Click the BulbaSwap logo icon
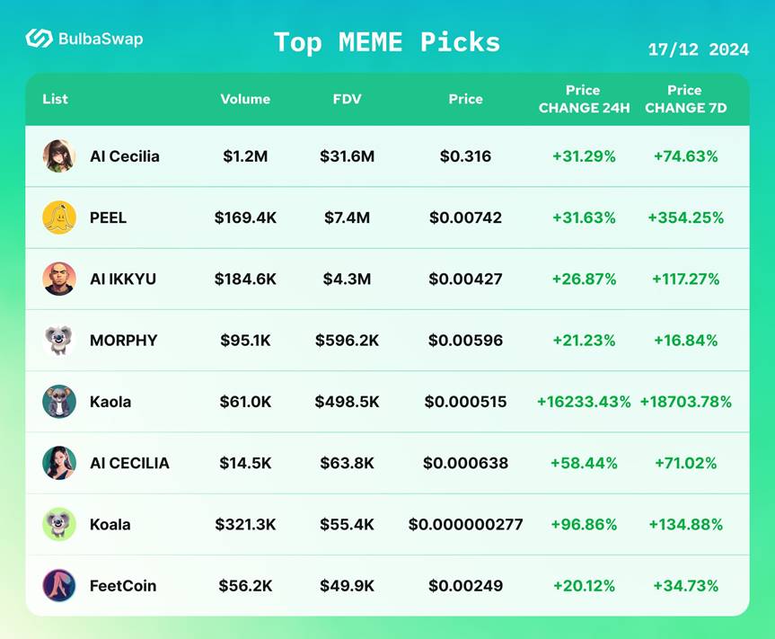This screenshot has height=639, width=775. click(x=39, y=38)
